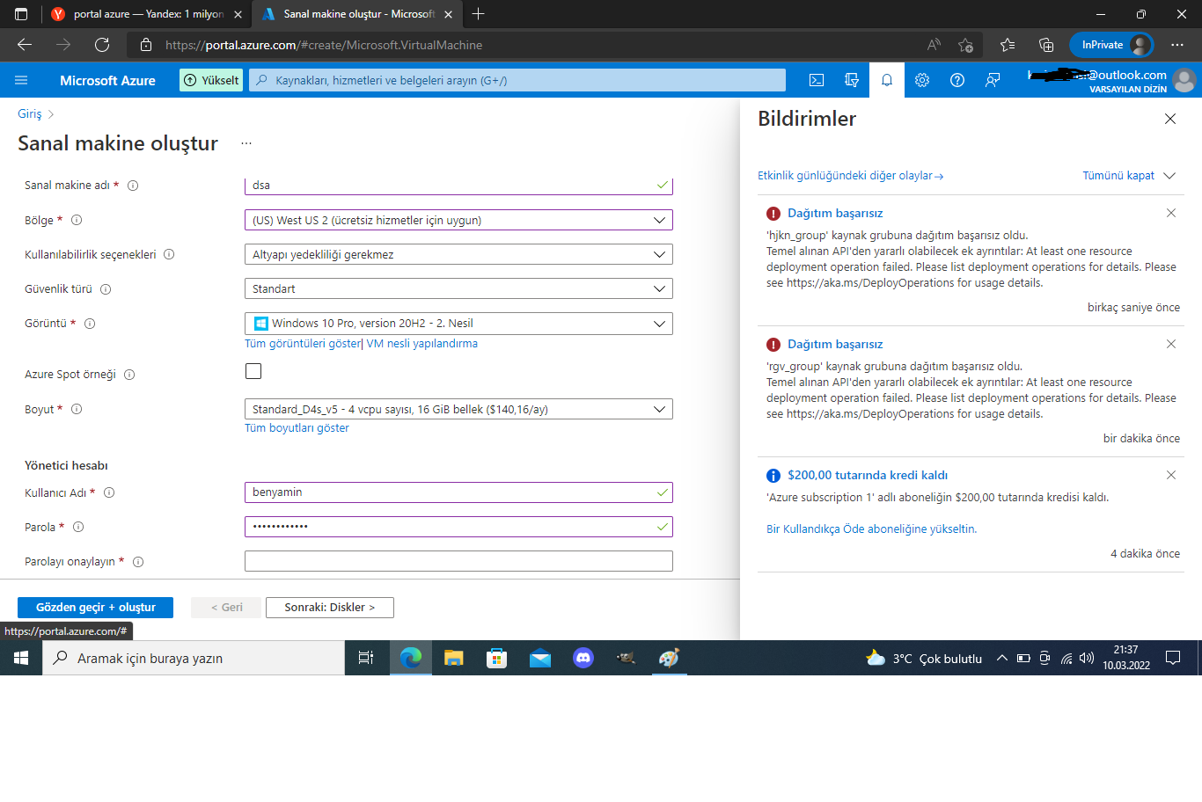Image resolution: width=1202 pixels, height=802 pixels.
Task: Show hidden system tray icons
Action: pos(1001,658)
